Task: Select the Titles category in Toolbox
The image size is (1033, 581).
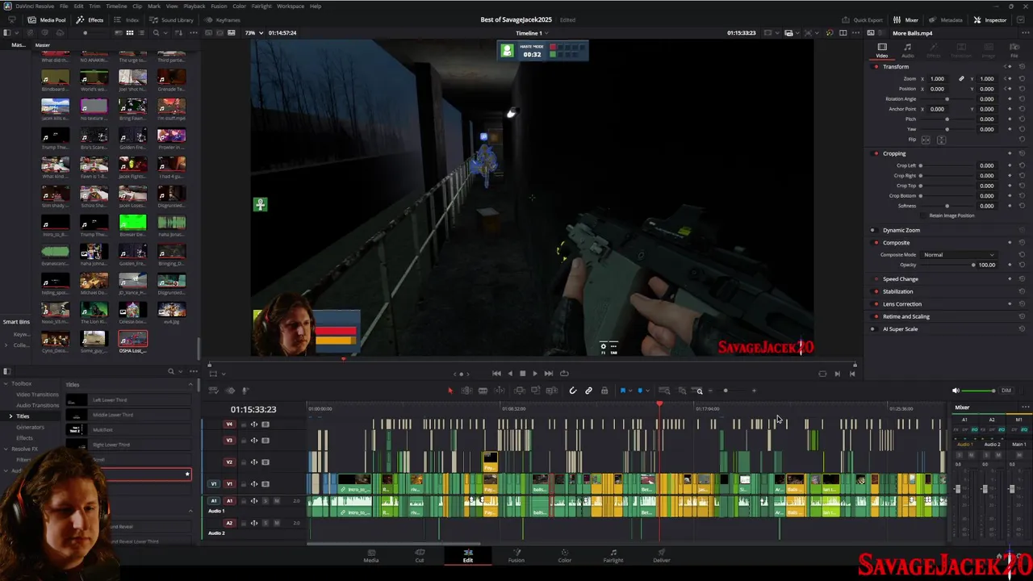Action: [x=23, y=416]
